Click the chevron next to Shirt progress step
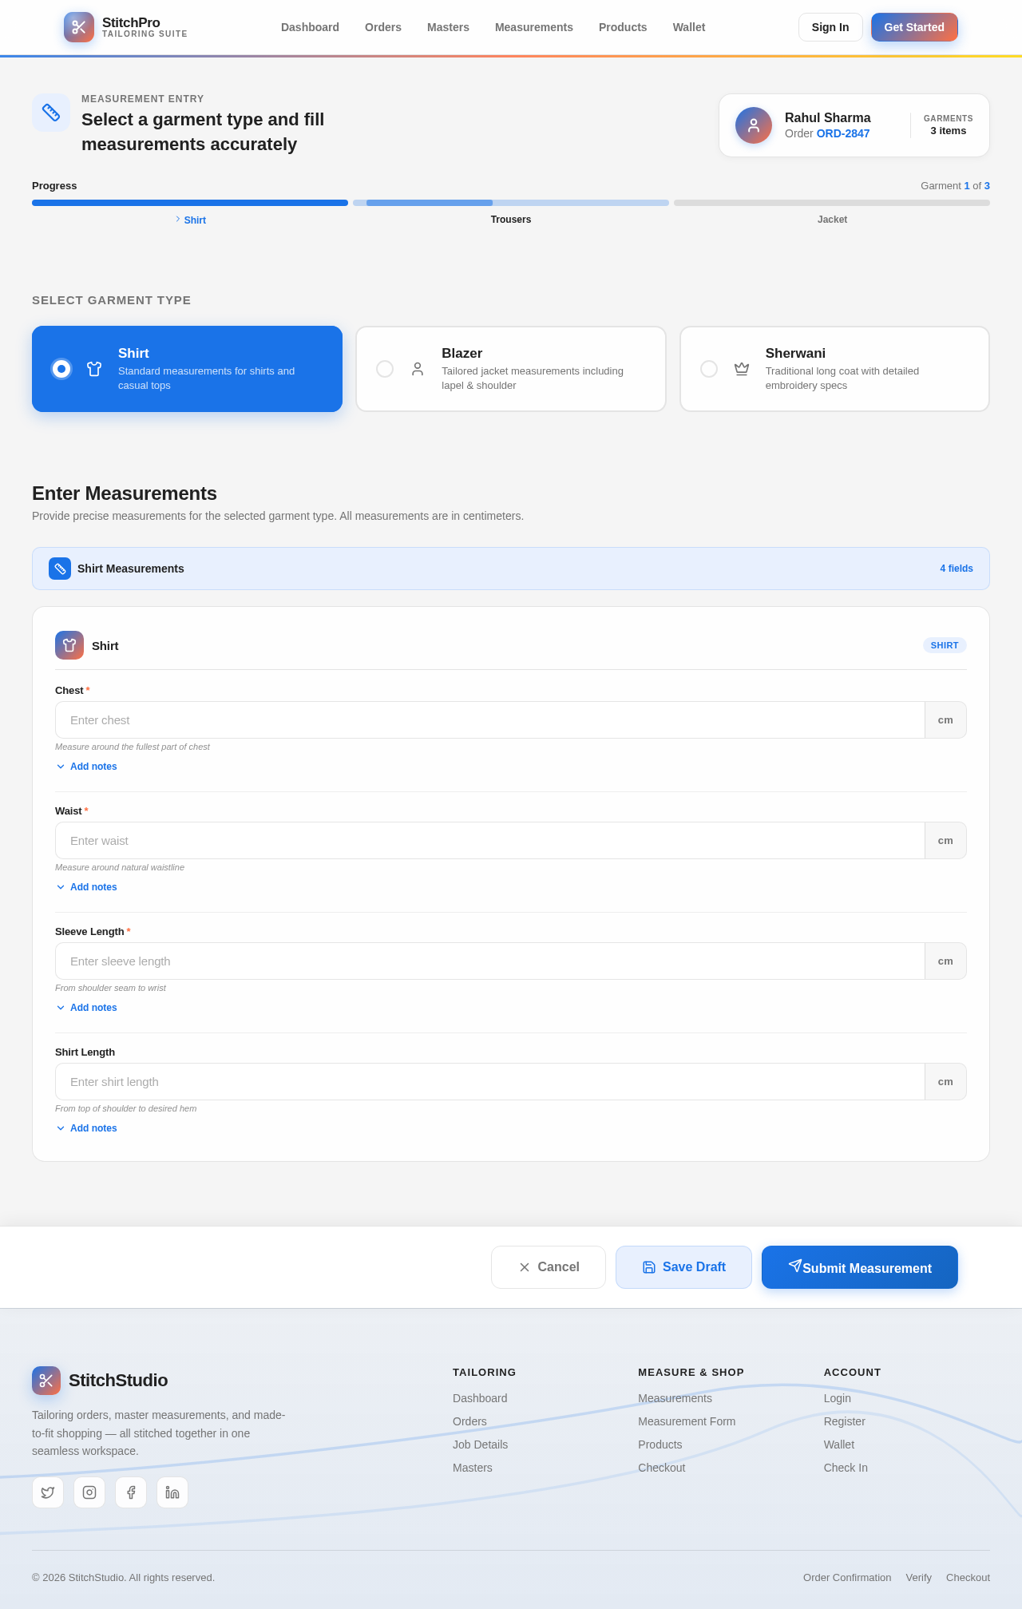Viewport: 1022px width, 1609px height. pyautogui.click(x=178, y=219)
